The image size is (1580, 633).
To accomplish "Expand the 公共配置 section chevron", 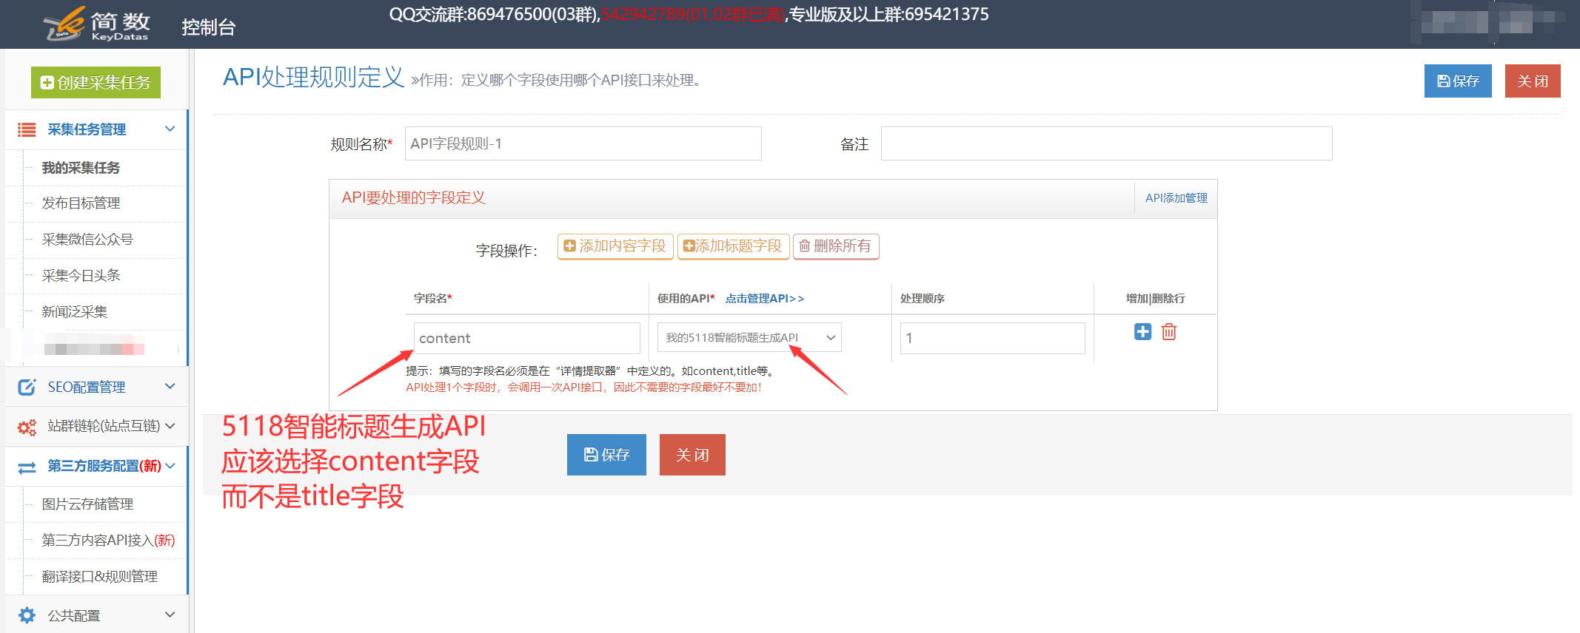I will point(170,615).
